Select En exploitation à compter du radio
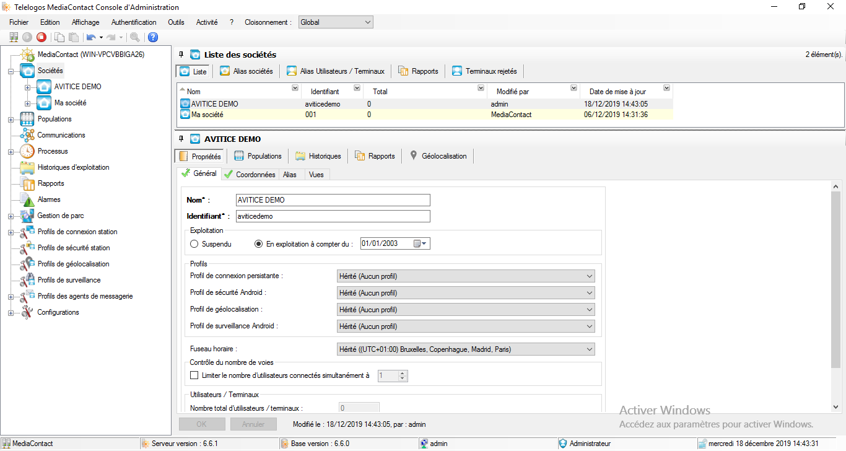This screenshot has width=846, height=451. coord(259,244)
